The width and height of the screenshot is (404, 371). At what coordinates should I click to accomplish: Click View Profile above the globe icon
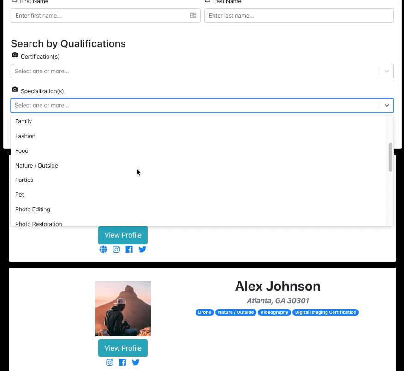(123, 235)
